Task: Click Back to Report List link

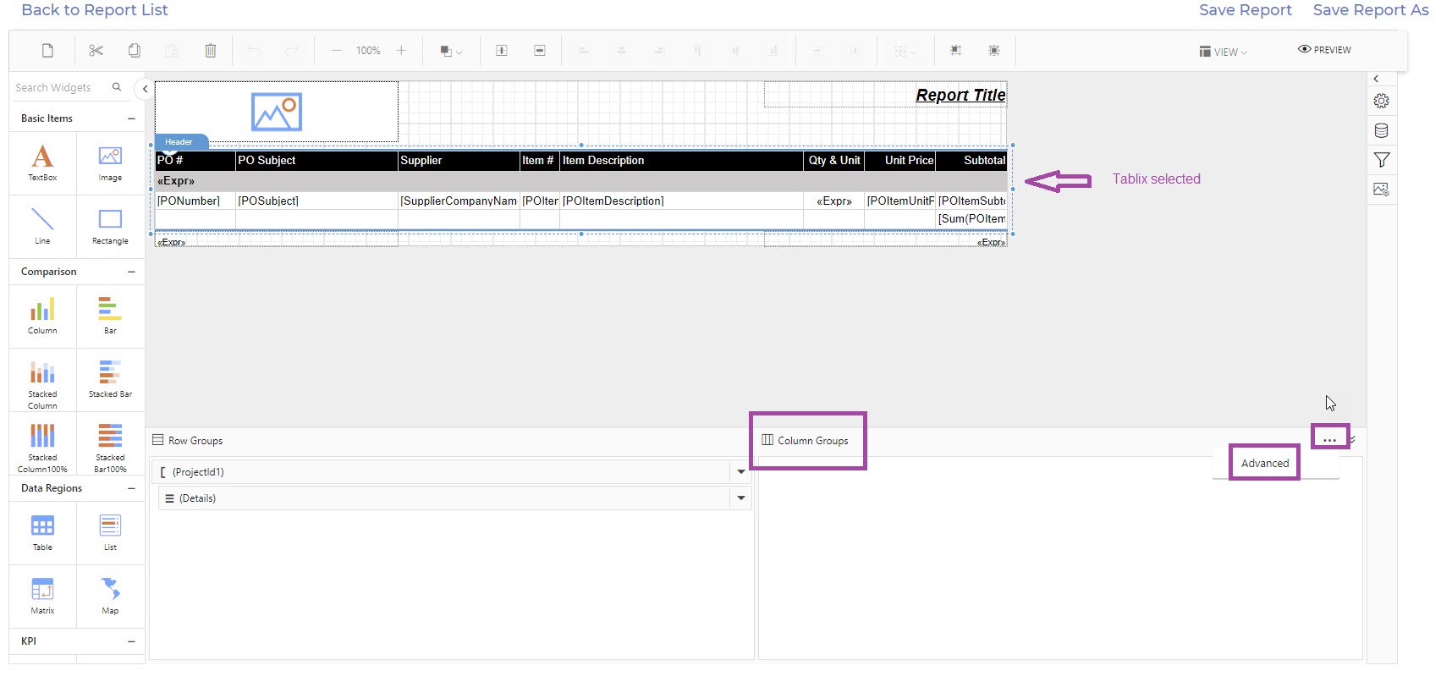Action: coord(95,10)
